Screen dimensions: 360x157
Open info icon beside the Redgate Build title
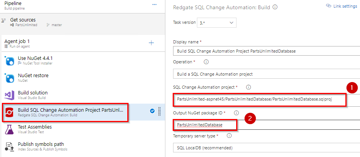coord(275,7)
